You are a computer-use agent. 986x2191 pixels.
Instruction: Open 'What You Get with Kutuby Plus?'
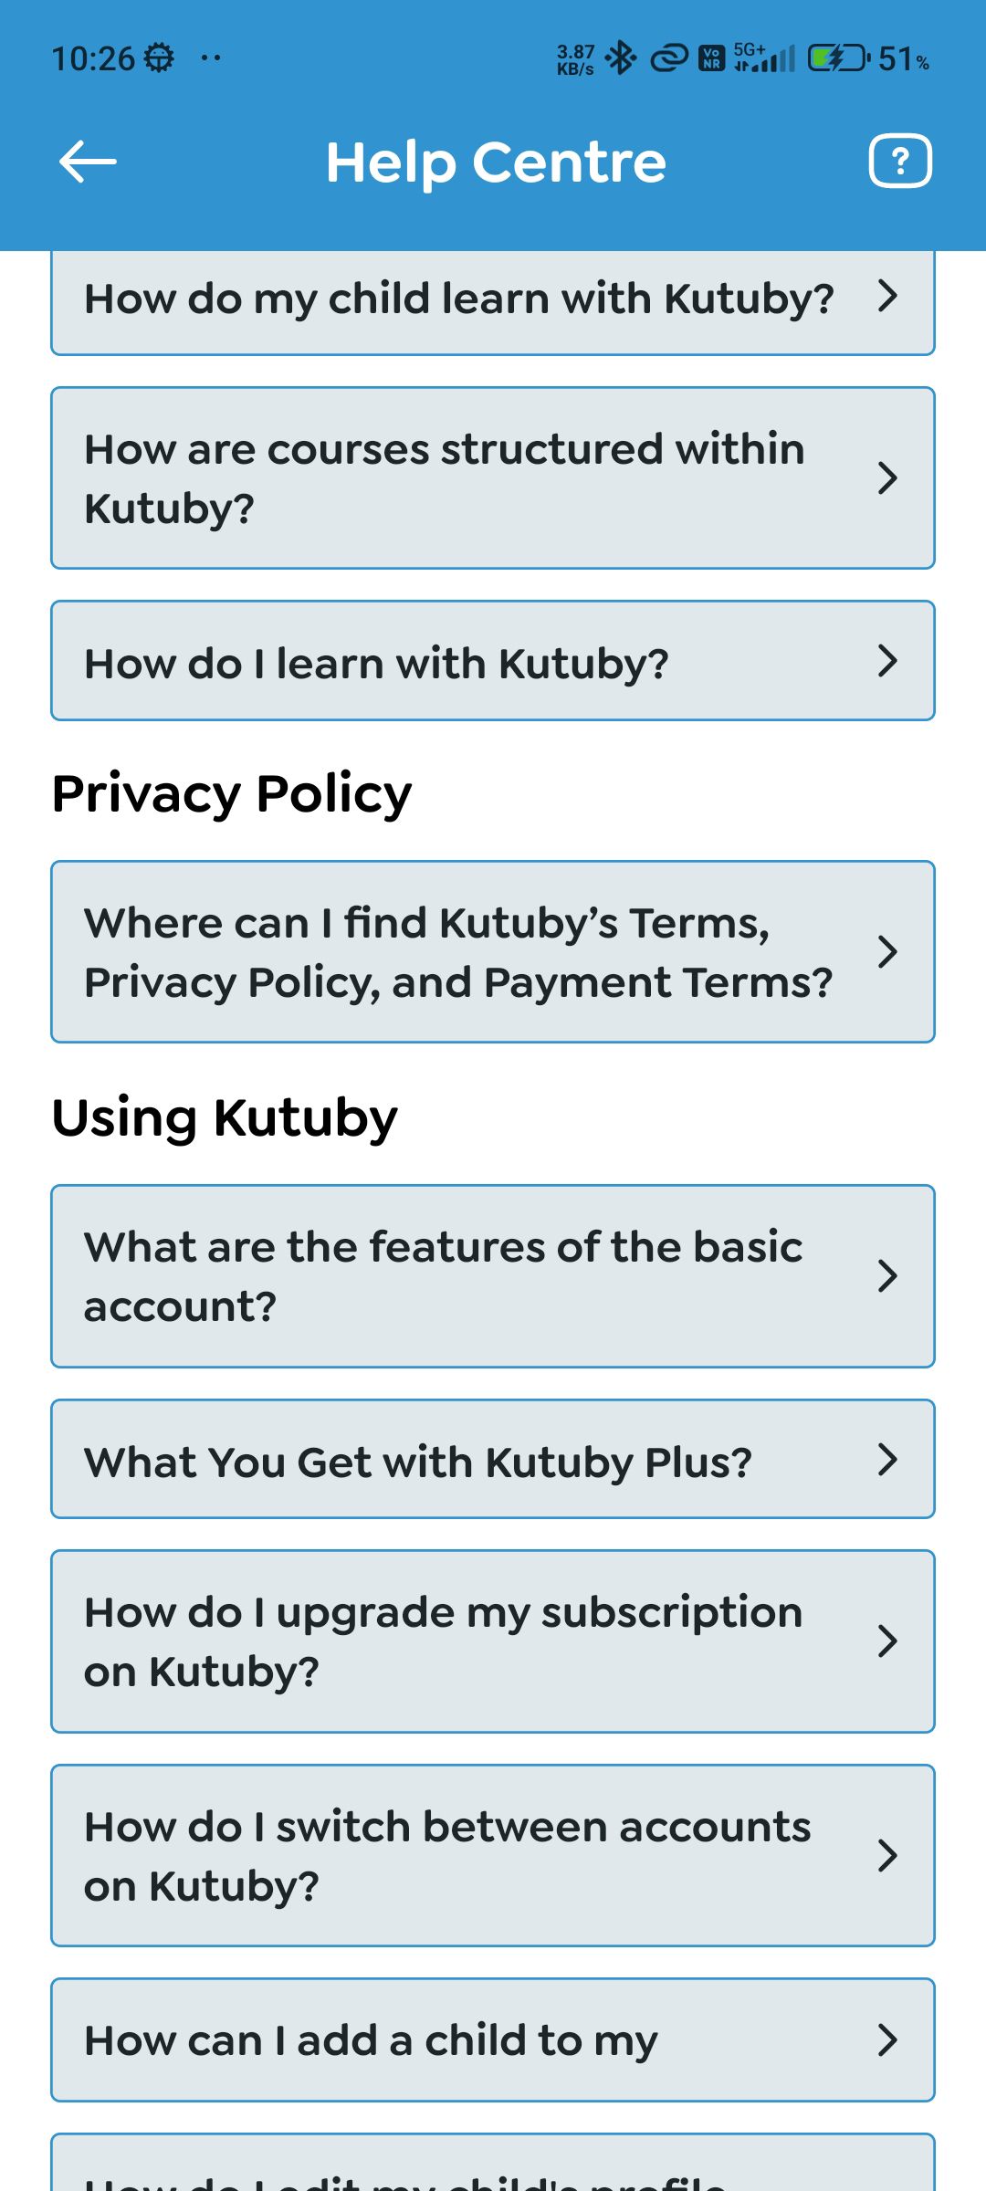(418, 1462)
